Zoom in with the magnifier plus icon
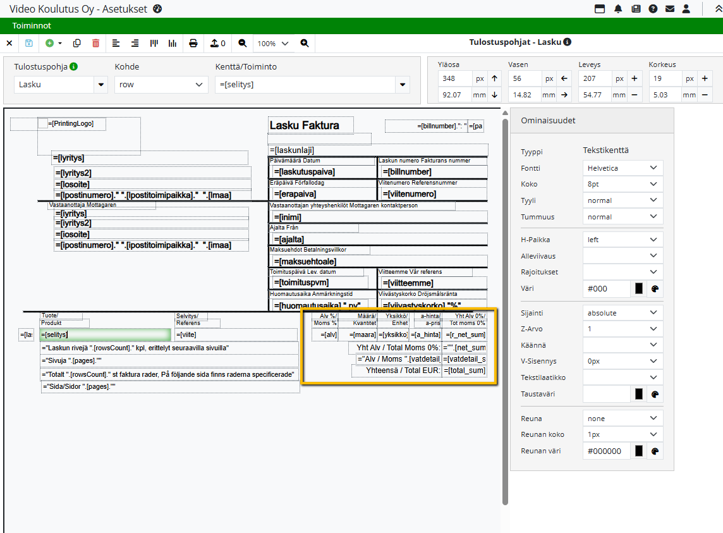723x533 pixels. tap(305, 43)
